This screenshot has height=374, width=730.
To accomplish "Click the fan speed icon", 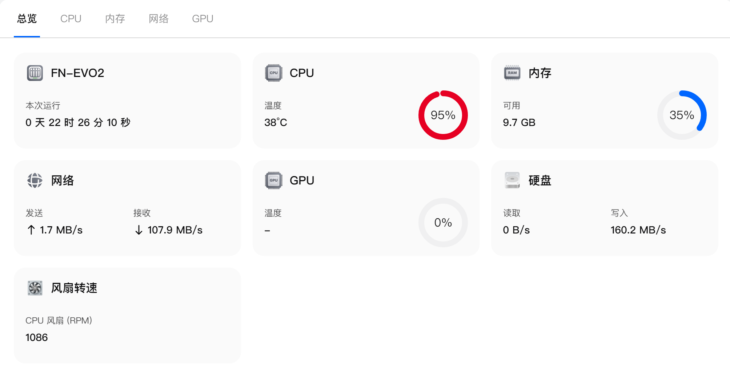I will pyautogui.click(x=35, y=288).
